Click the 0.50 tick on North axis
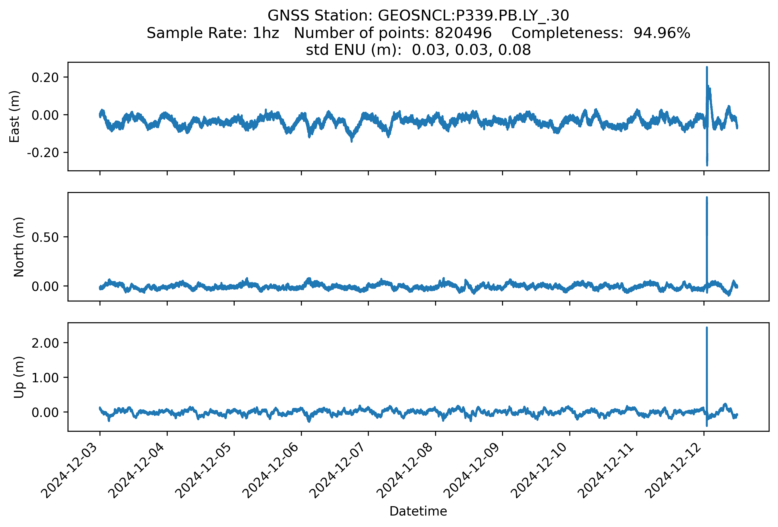778x527 pixels. tap(45, 237)
